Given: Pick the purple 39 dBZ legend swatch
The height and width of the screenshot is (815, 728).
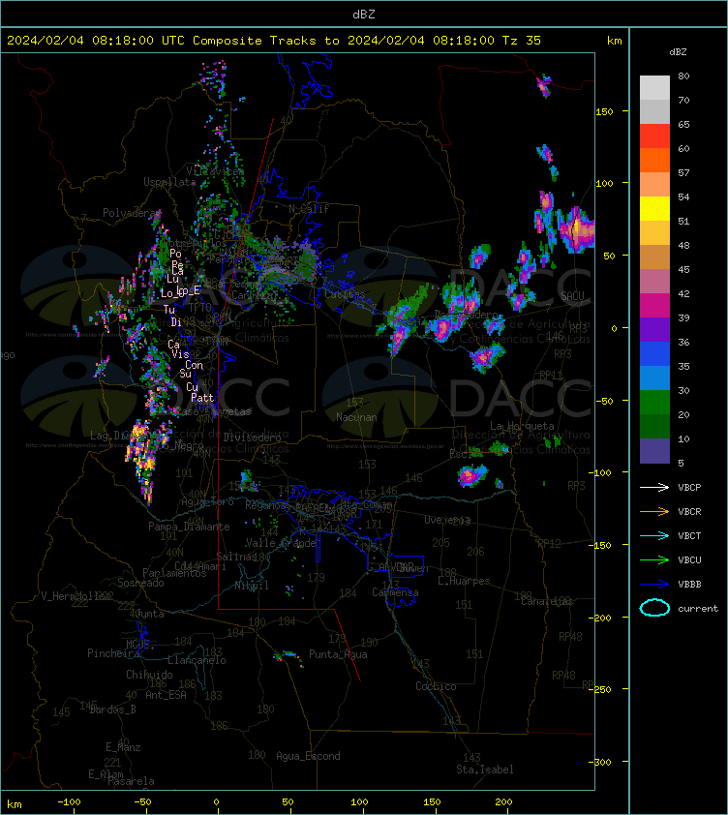Looking at the screenshot, I should pyautogui.click(x=654, y=329).
